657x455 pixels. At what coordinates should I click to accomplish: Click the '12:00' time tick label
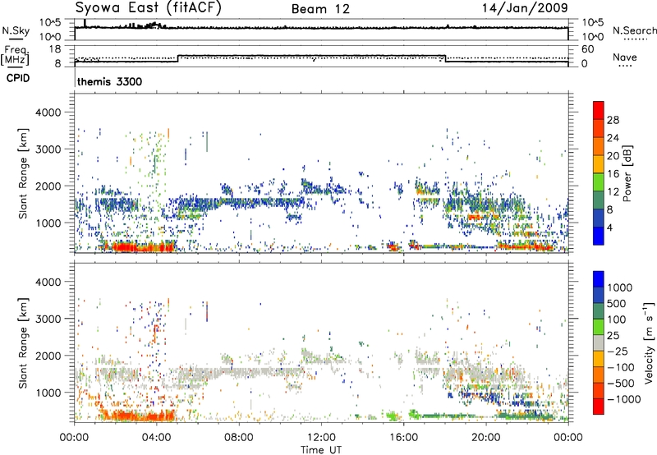(321, 438)
